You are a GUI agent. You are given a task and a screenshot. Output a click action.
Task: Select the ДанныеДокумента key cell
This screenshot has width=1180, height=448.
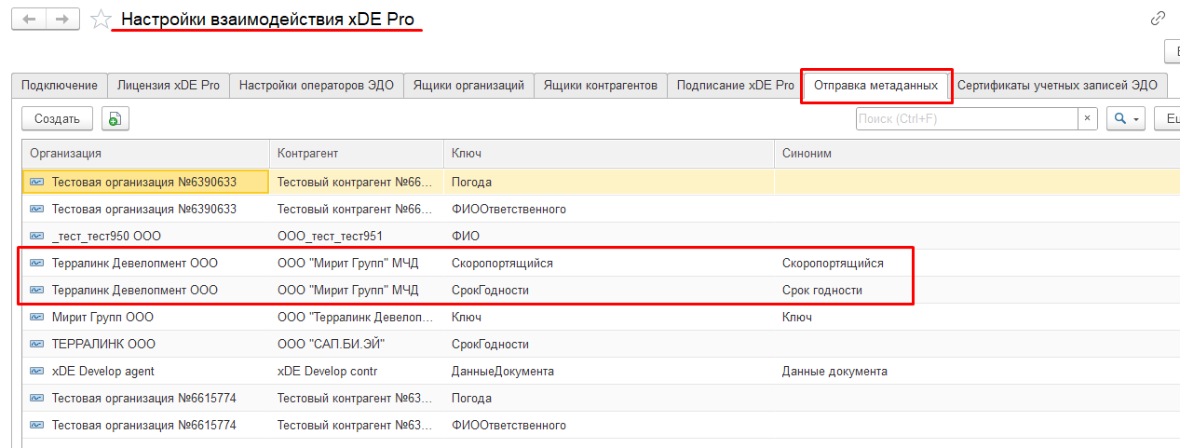click(x=609, y=371)
